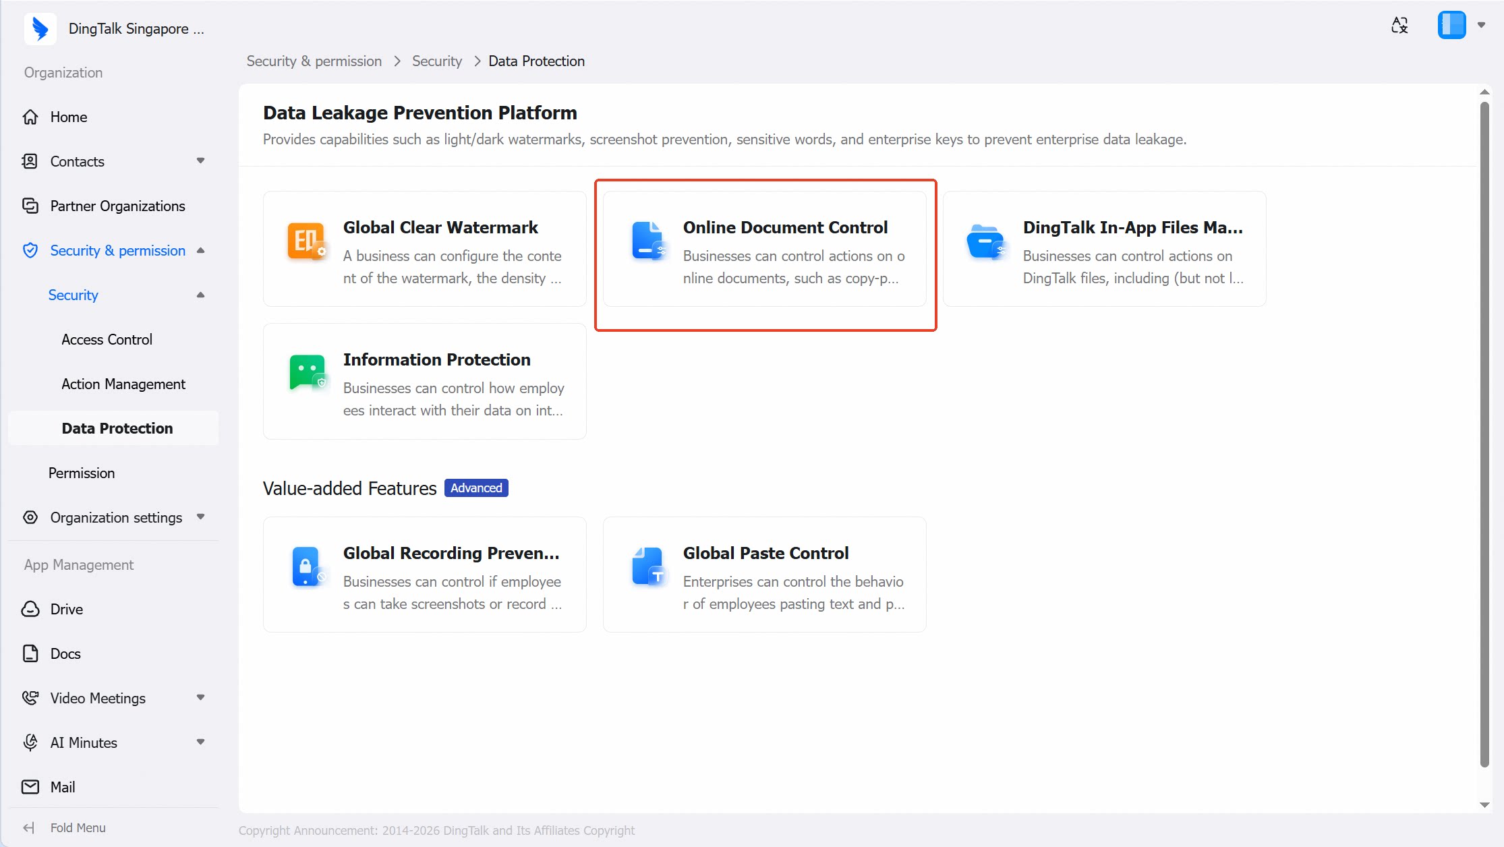Click the DingTalk In-App Files folder icon
Image resolution: width=1504 pixels, height=847 pixels.
pyautogui.click(x=986, y=241)
